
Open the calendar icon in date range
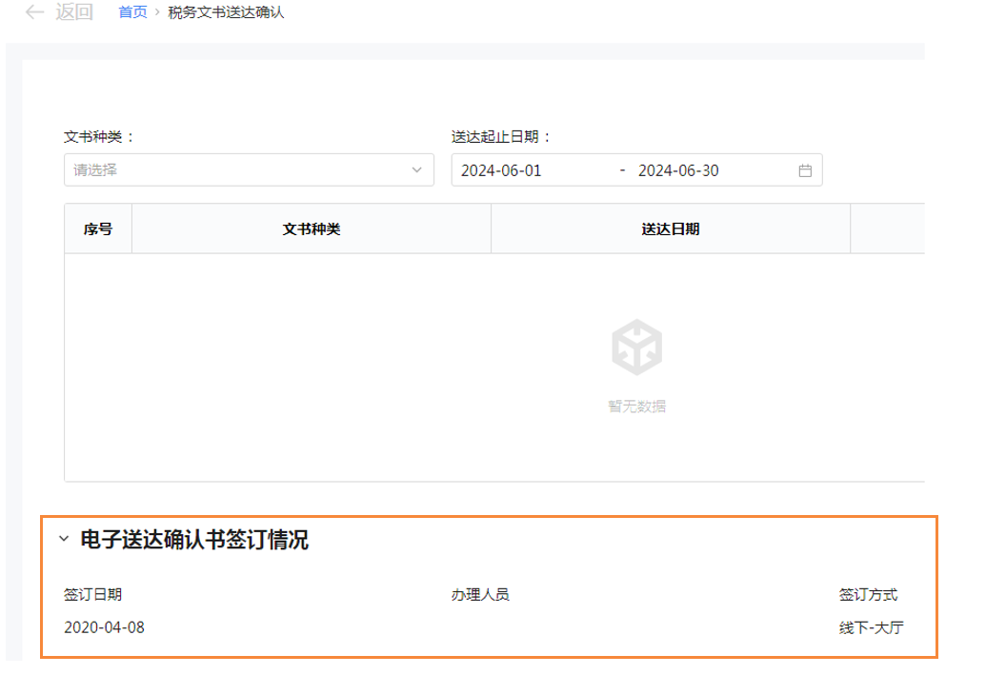coord(805,170)
